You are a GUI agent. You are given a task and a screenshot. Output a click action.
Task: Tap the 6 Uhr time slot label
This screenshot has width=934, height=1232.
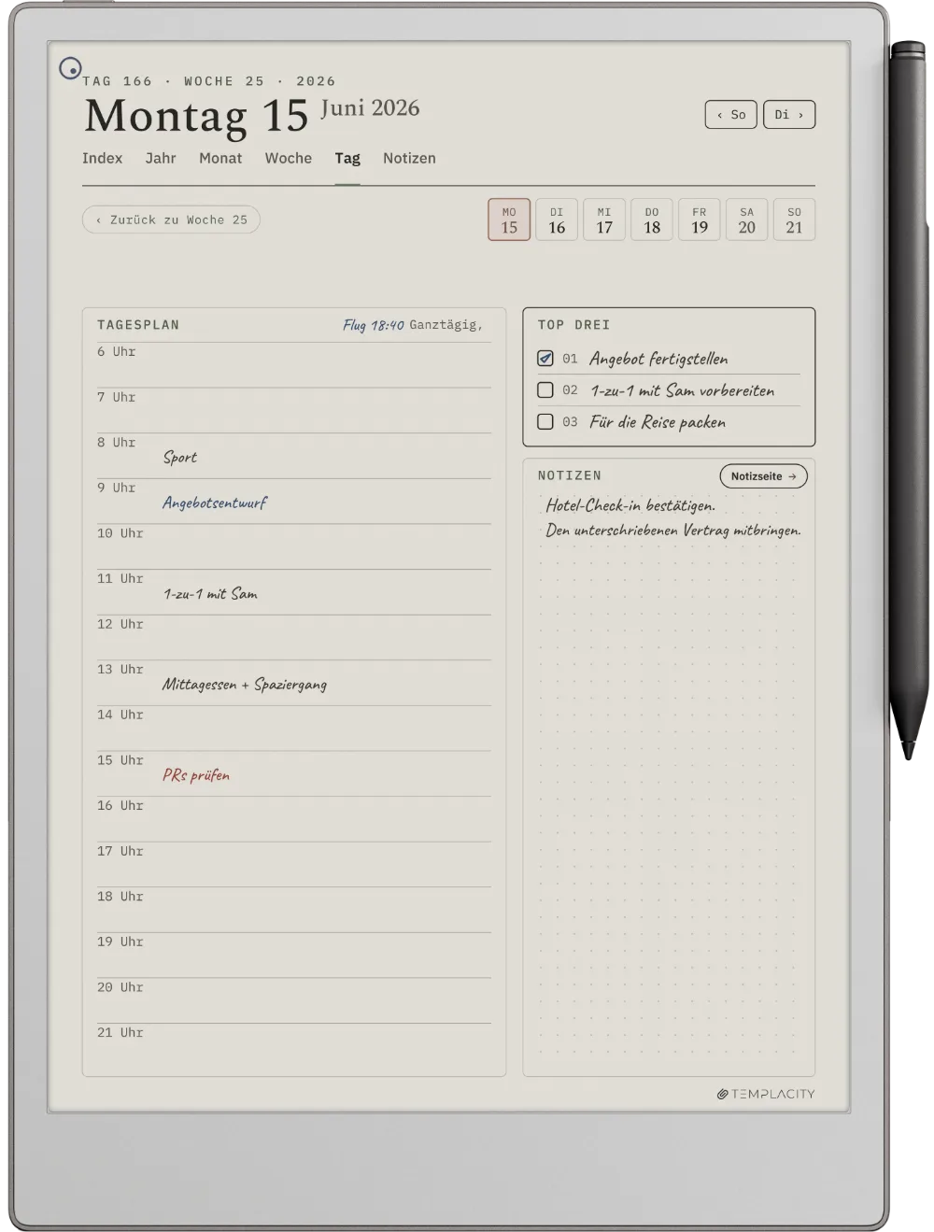point(117,352)
